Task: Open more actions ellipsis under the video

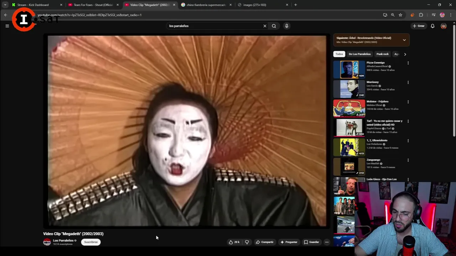Action: (327, 242)
